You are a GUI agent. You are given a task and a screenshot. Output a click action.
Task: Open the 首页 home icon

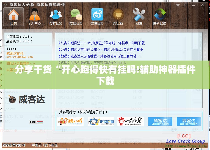click(13, 17)
